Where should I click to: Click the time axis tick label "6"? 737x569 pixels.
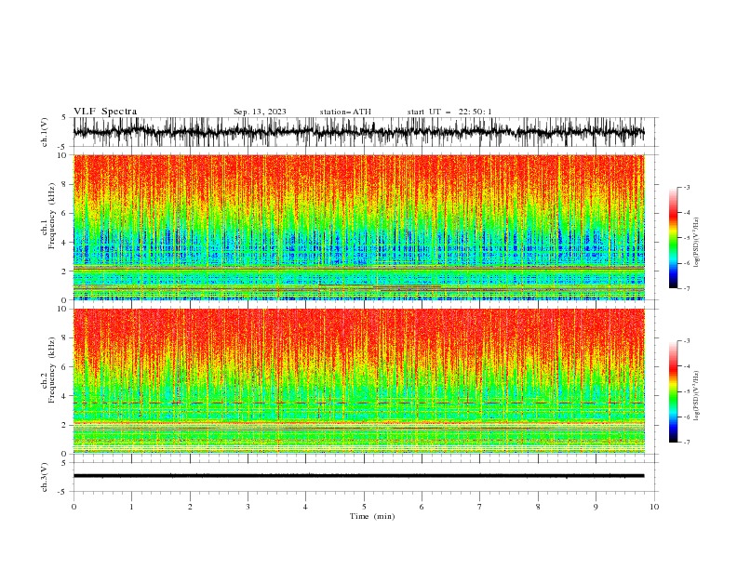422,507
